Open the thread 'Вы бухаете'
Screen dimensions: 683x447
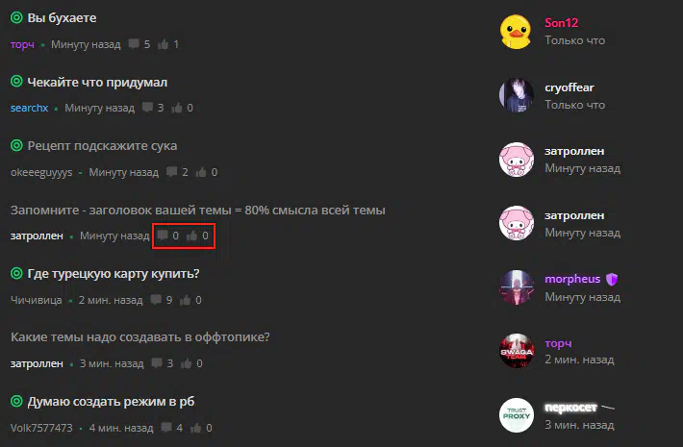[62, 18]
